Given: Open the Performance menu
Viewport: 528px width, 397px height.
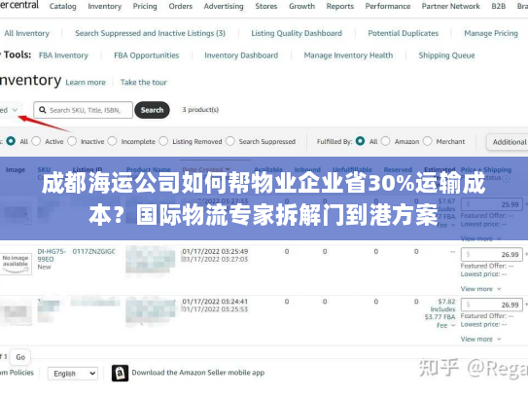Looking at the screenshot, I should (x=388, y=7).
